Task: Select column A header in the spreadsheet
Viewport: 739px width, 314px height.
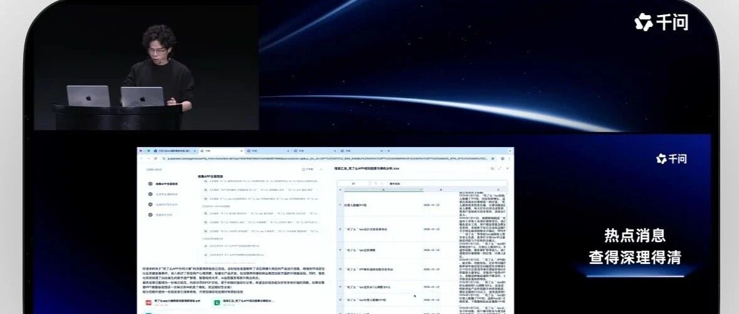Action: (x=383, y=190)
